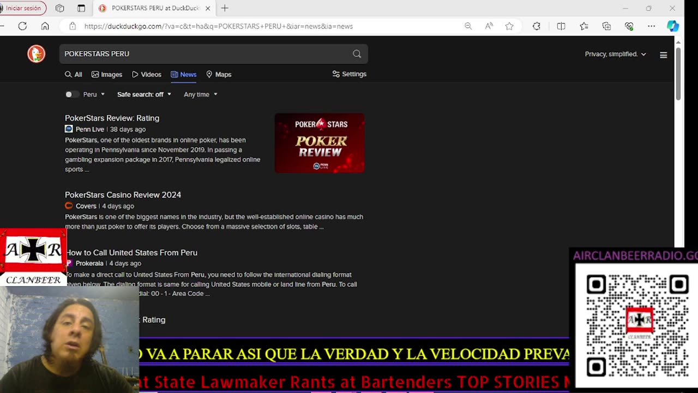
Task: Open the Any time filter dropdown
Action: coord(201,94)
